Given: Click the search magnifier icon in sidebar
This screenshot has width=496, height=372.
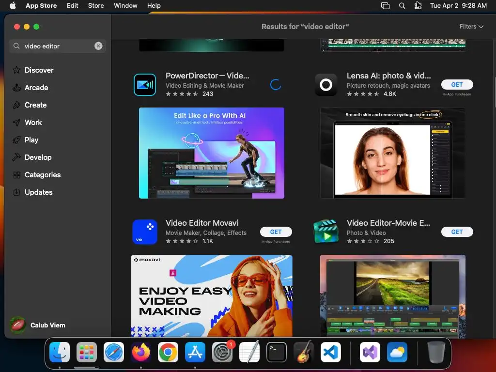Looking at the screenshot, I should point(16,46).
